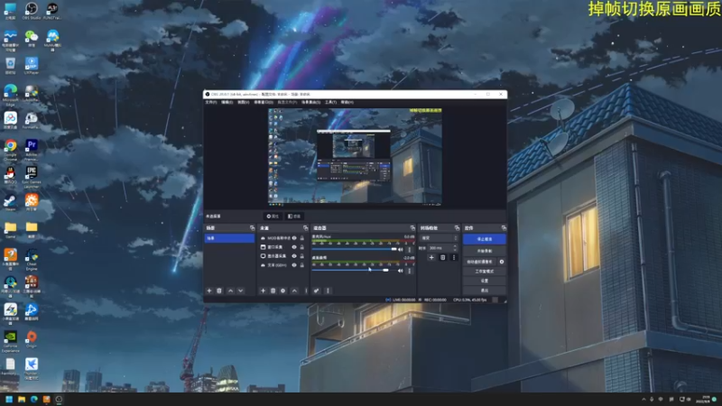
Task: Open the 视图(V) menu in OBS
Action: (243, 102)
